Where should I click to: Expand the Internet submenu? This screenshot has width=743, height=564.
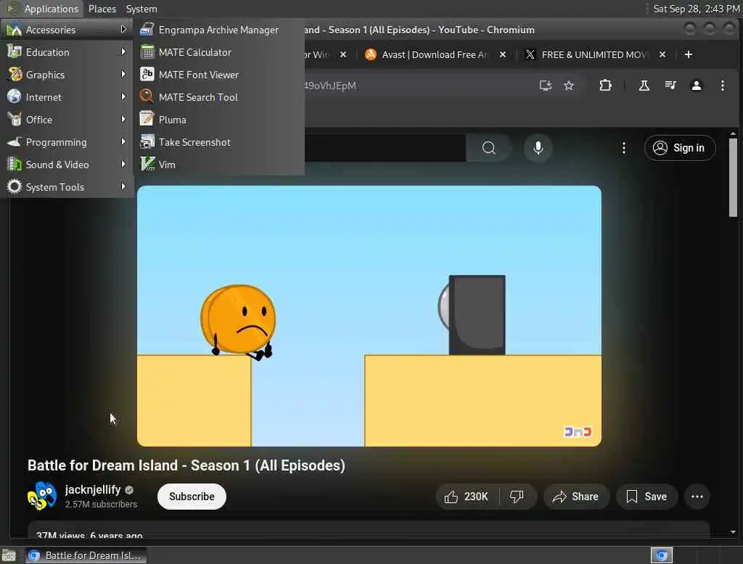point(66,97)
